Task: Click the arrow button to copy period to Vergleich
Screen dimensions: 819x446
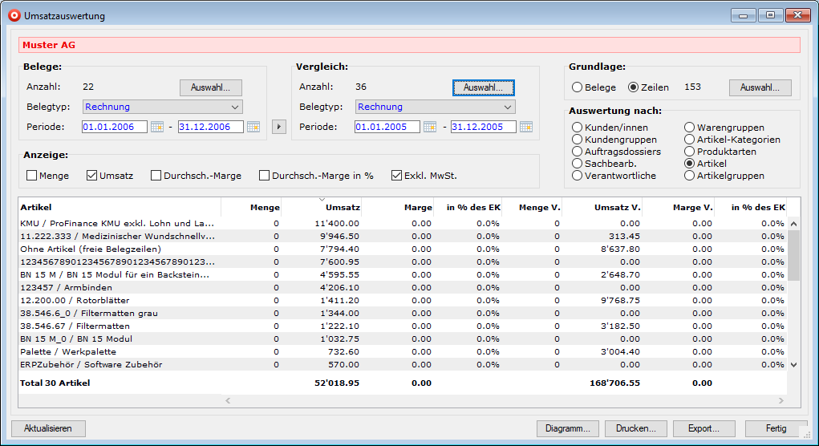Action: click(279, 127)
